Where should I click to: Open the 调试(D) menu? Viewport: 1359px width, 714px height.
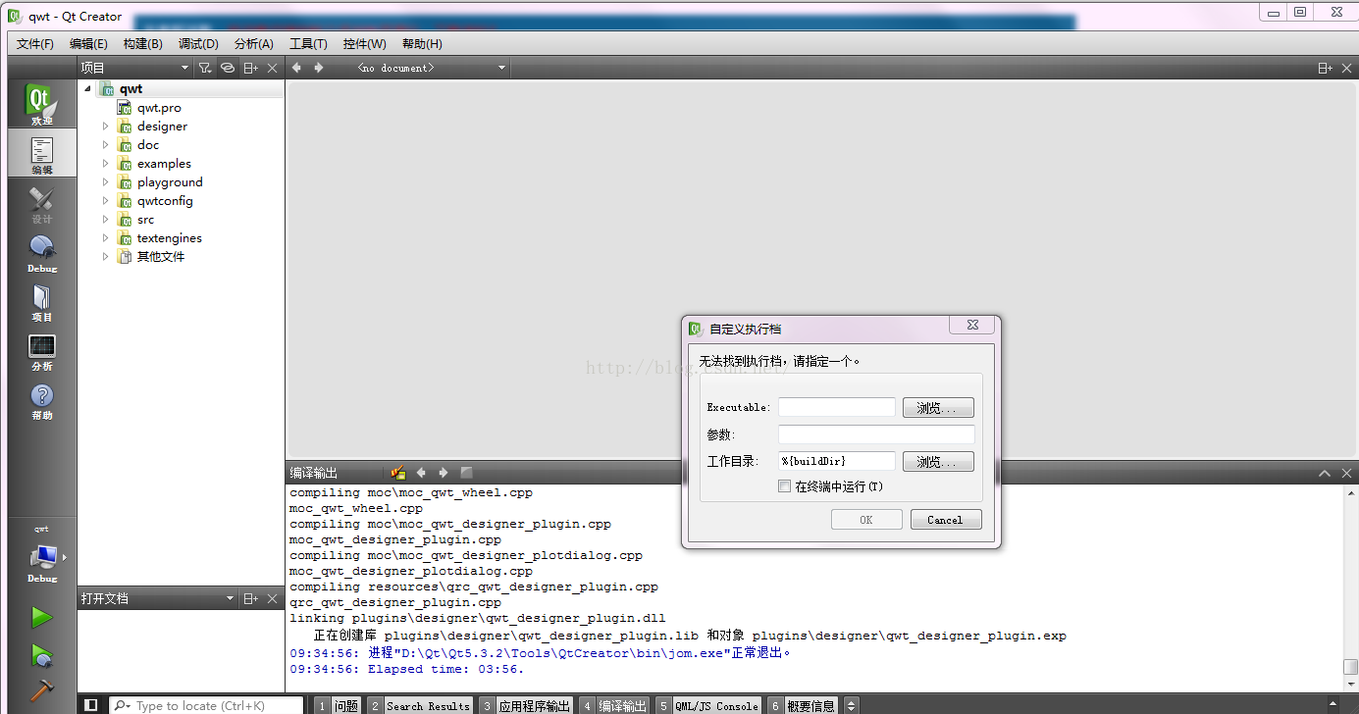pyautogui.click(x=198, y=44)
